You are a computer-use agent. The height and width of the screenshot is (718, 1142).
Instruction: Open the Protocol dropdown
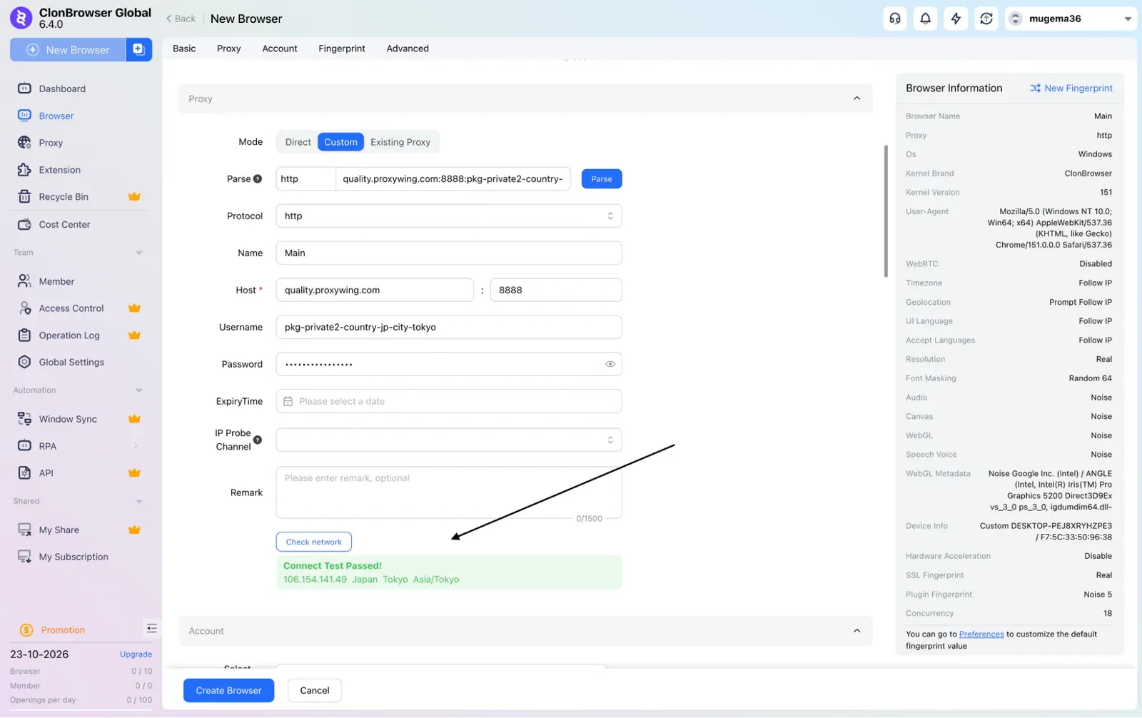click(x=449, y=216)
